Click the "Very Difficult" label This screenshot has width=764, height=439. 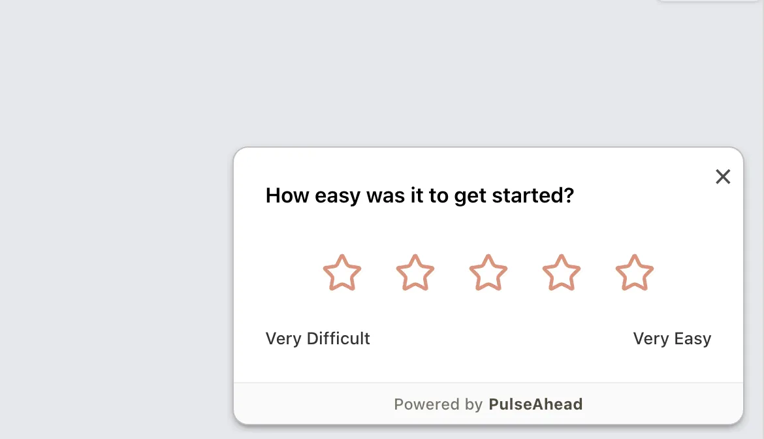coord(317,338)
